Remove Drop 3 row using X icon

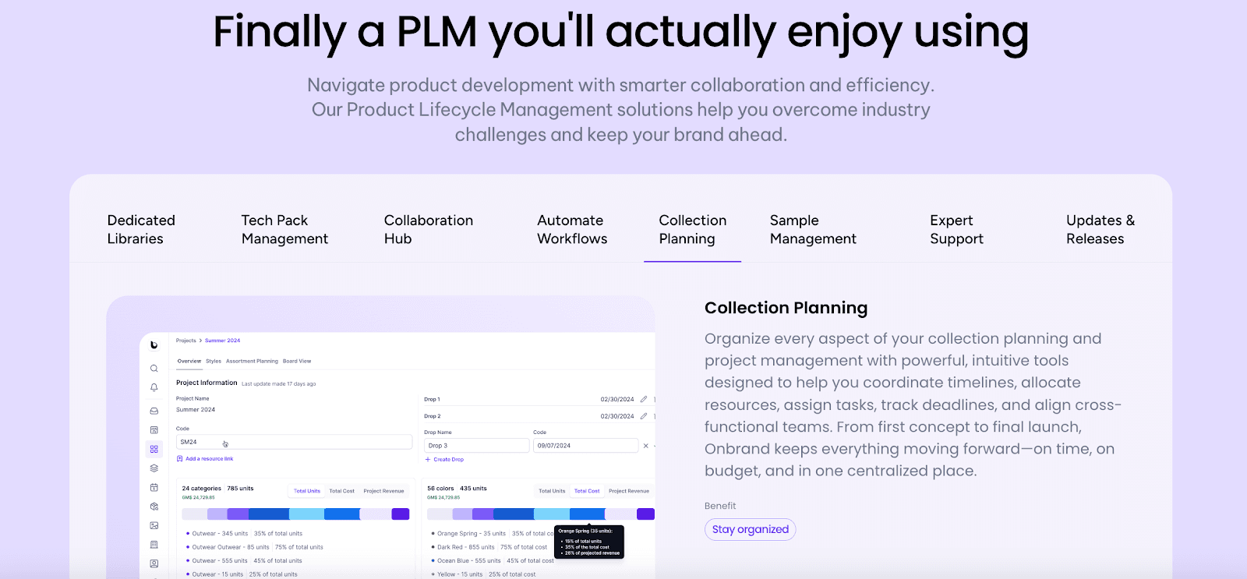[645, 446]
